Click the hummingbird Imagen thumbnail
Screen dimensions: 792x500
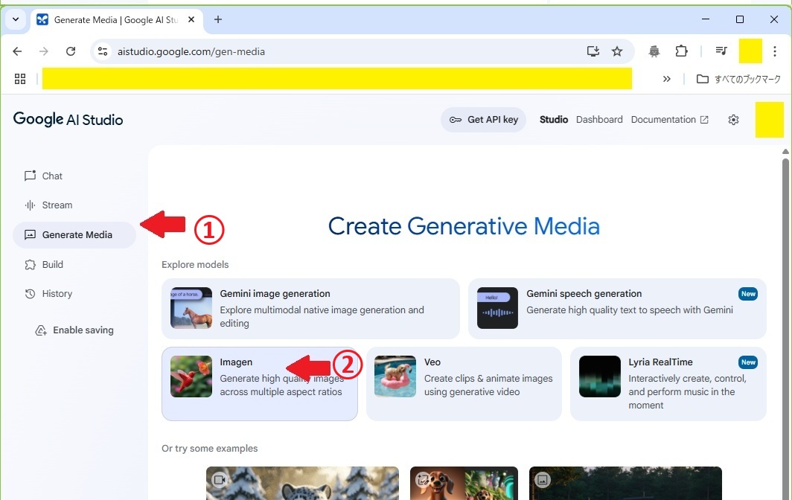click(x=191, y=376)
